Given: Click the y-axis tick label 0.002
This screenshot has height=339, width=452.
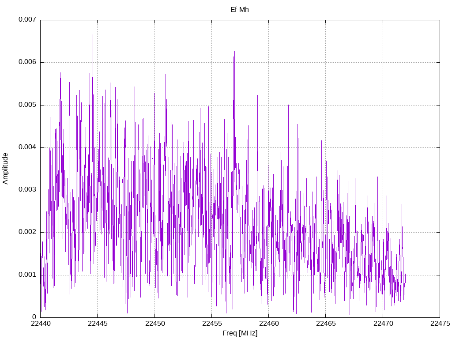Looking at the screenshot, I should tap(27, 232).
